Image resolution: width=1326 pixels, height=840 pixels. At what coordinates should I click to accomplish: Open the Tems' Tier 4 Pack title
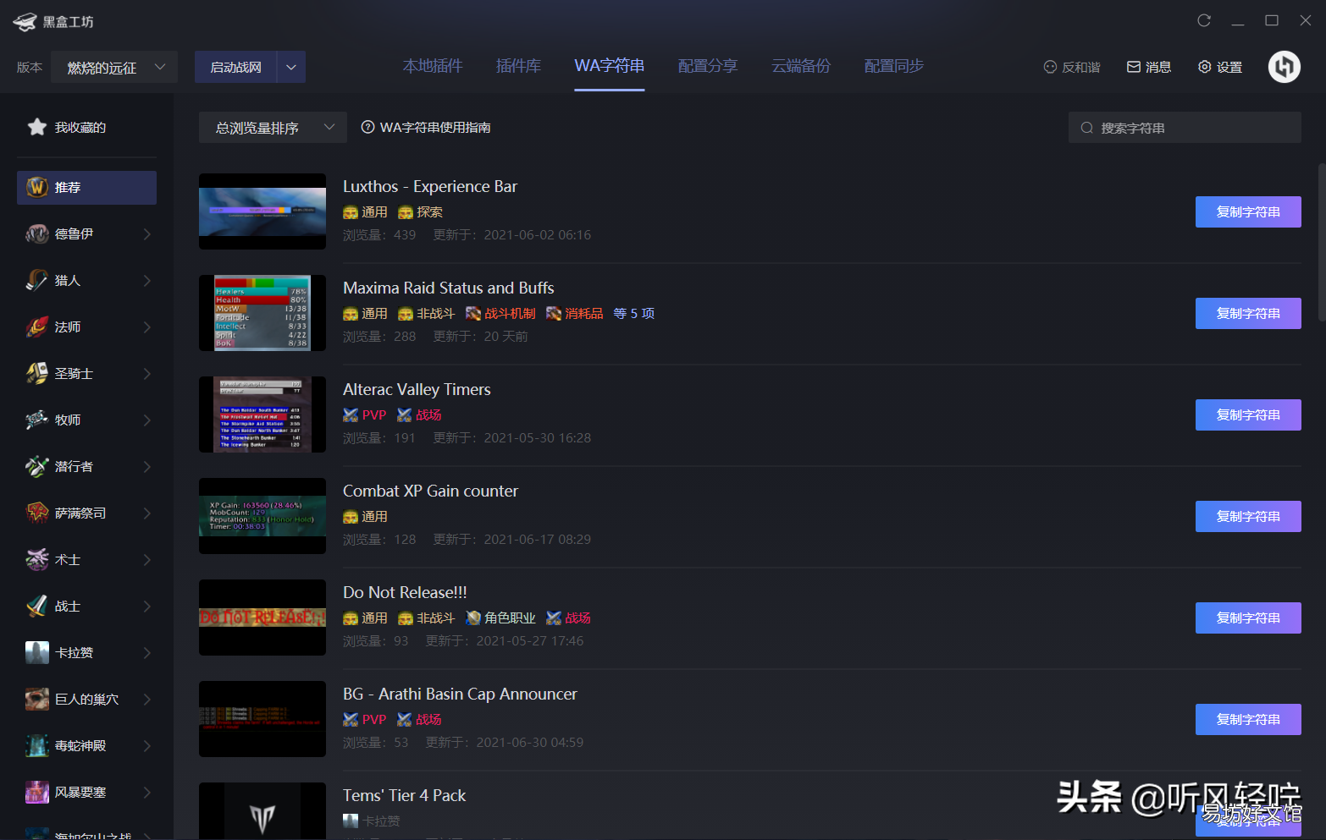point(404,795)
